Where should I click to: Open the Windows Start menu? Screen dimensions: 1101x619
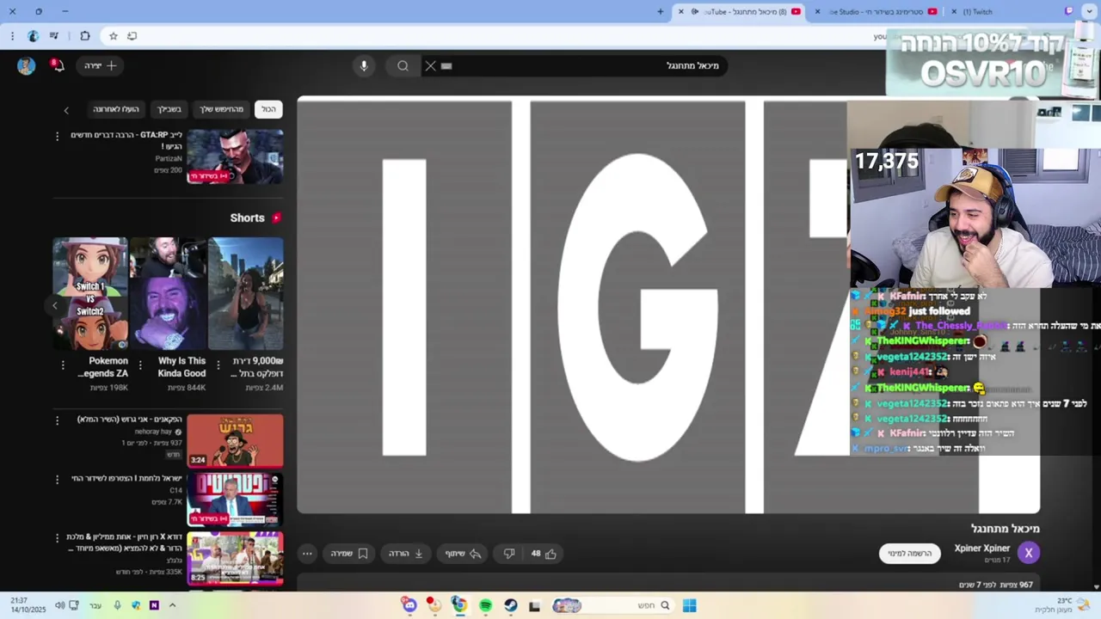pyautogui.click(x=689, y=605)
